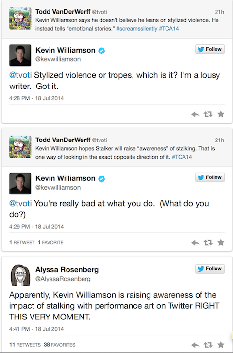This screenshot has height=353, width=233.
Task: Open #TCA14 hashtag in the Stalker tweet
Action: tap(182, 157)
